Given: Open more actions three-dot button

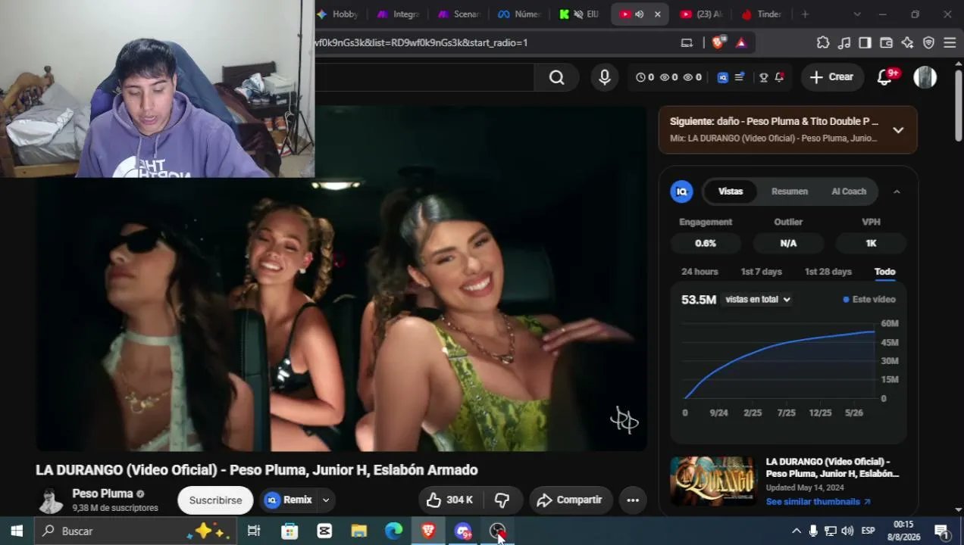Looking at the screenshot, I should [633, 500].
